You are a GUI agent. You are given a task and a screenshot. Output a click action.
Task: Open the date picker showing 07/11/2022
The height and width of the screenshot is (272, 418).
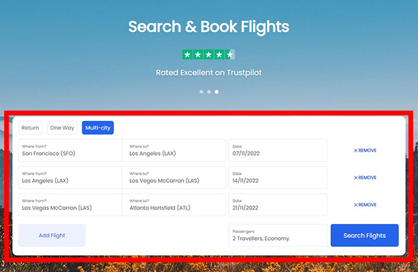pos(277,150)
